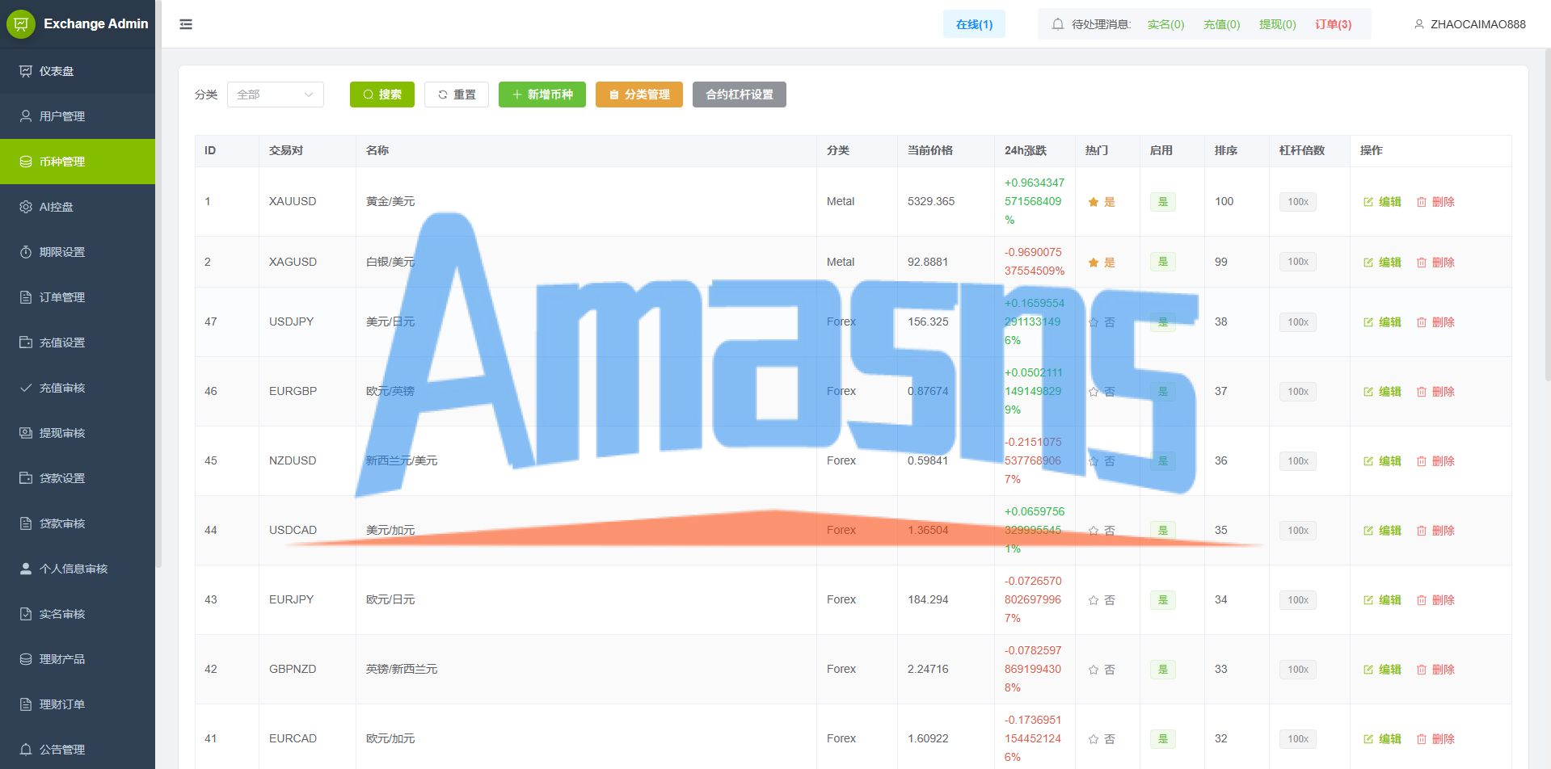
Task: Click the notification bell icon
Action: tap(1057, 24)
